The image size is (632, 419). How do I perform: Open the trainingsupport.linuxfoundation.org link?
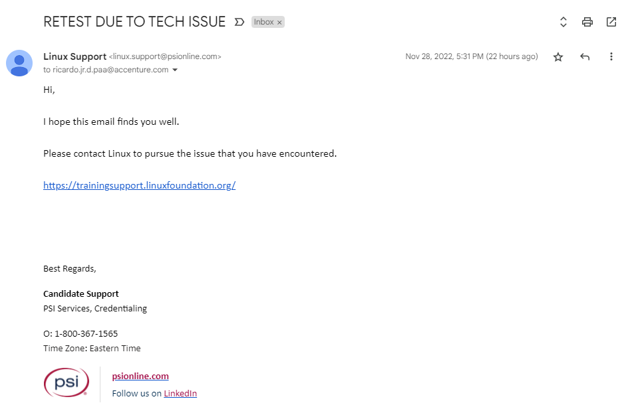[x=140, y=185]
